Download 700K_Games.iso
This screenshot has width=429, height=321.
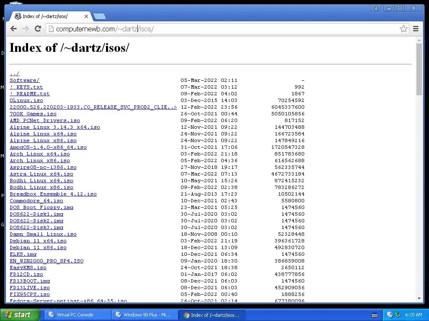pyautogui.click(x=33, y=114)
